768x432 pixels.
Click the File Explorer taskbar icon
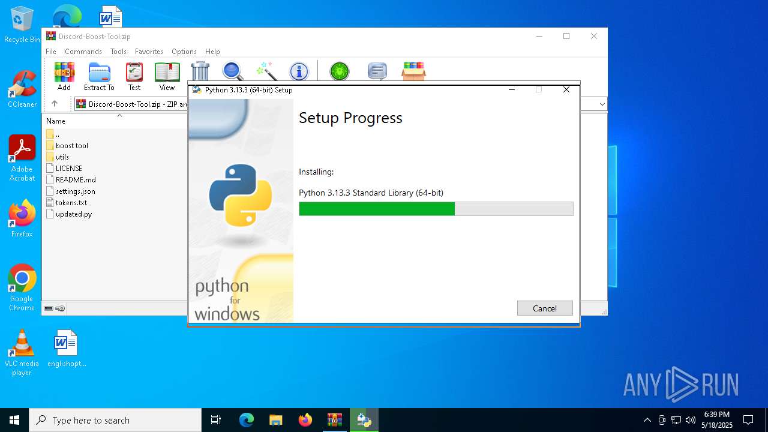(276, 420)
